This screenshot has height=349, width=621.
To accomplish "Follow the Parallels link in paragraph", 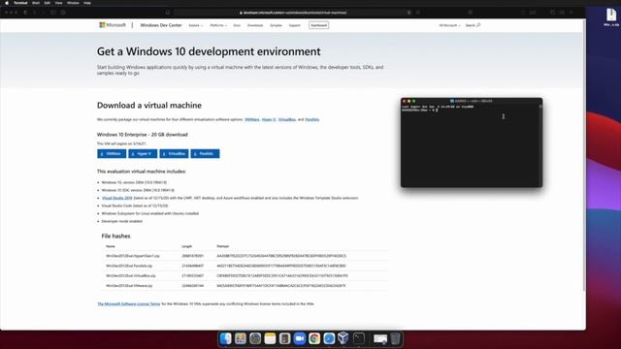I will pyautogui.click(x=312, y=119).
